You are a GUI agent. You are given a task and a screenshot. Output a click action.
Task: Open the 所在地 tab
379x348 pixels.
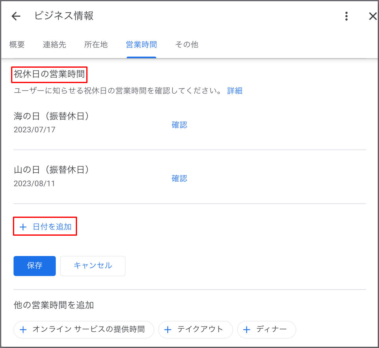(x=96, y=45)
